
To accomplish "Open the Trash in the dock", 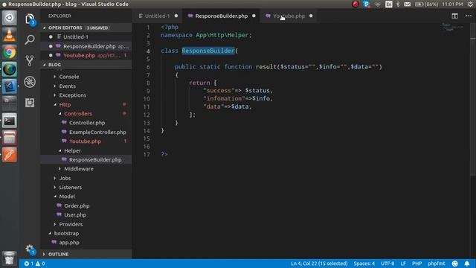I will pos(10,258).
